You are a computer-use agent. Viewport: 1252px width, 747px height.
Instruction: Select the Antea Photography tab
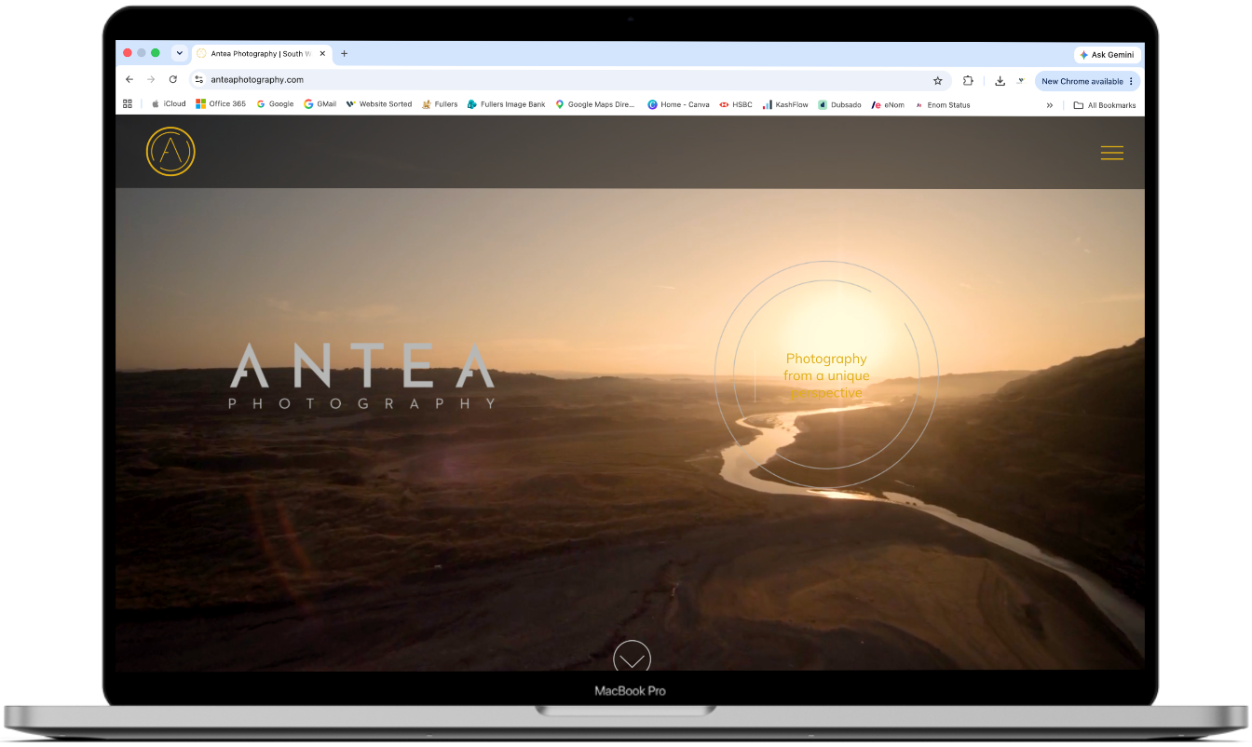[261, 54]
